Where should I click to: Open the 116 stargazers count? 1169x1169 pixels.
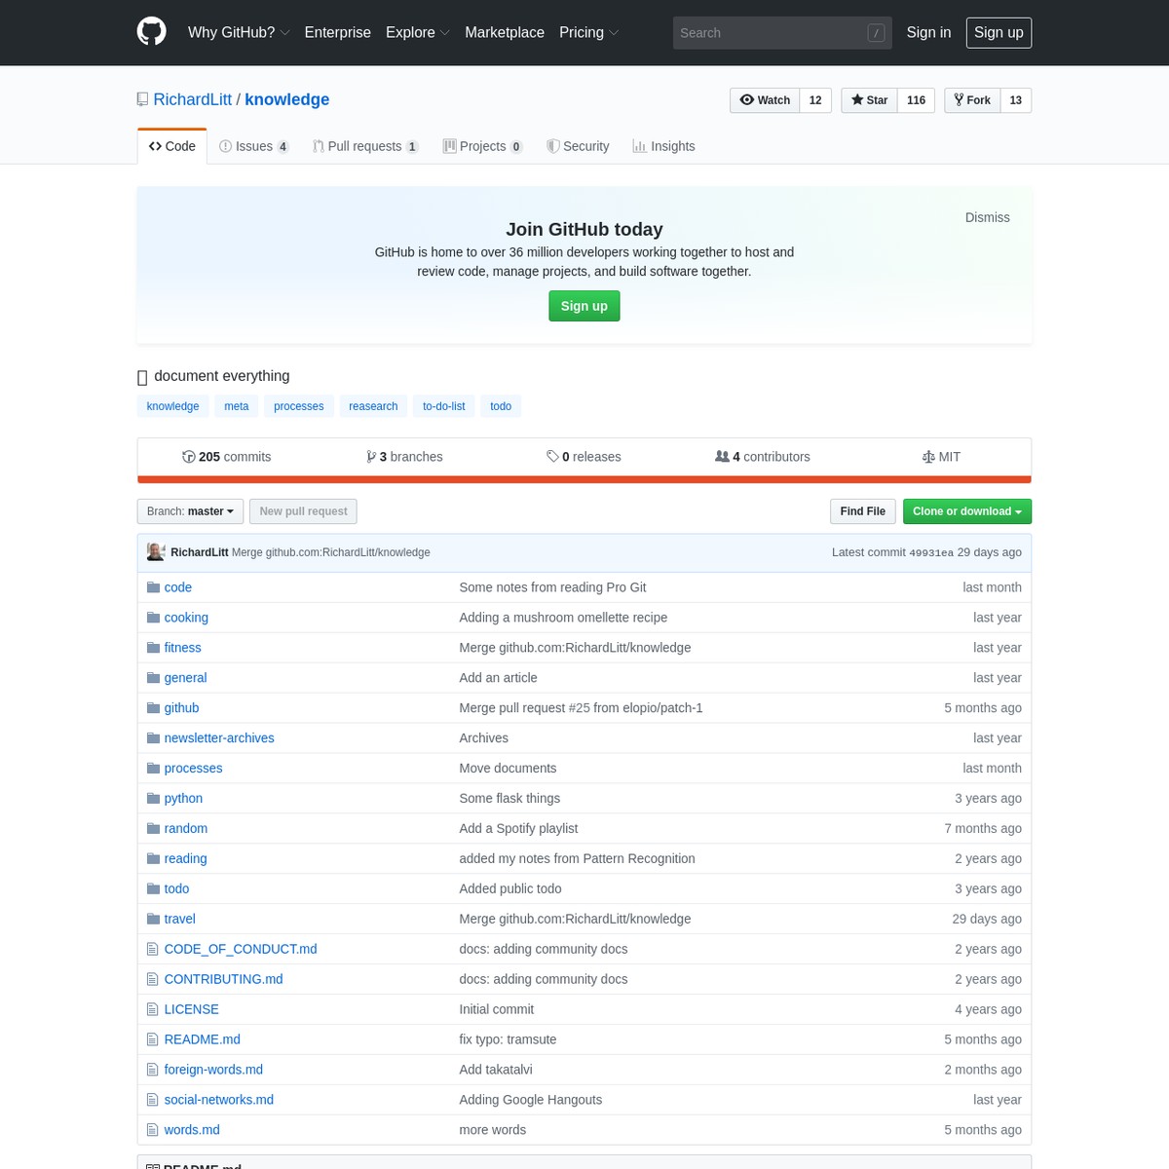[917, 100]
